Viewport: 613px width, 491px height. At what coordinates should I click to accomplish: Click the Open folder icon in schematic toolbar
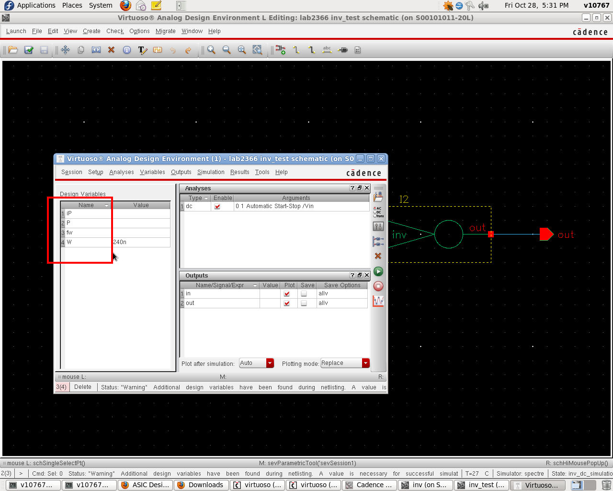pyautogui.click(x=13, y=50)
